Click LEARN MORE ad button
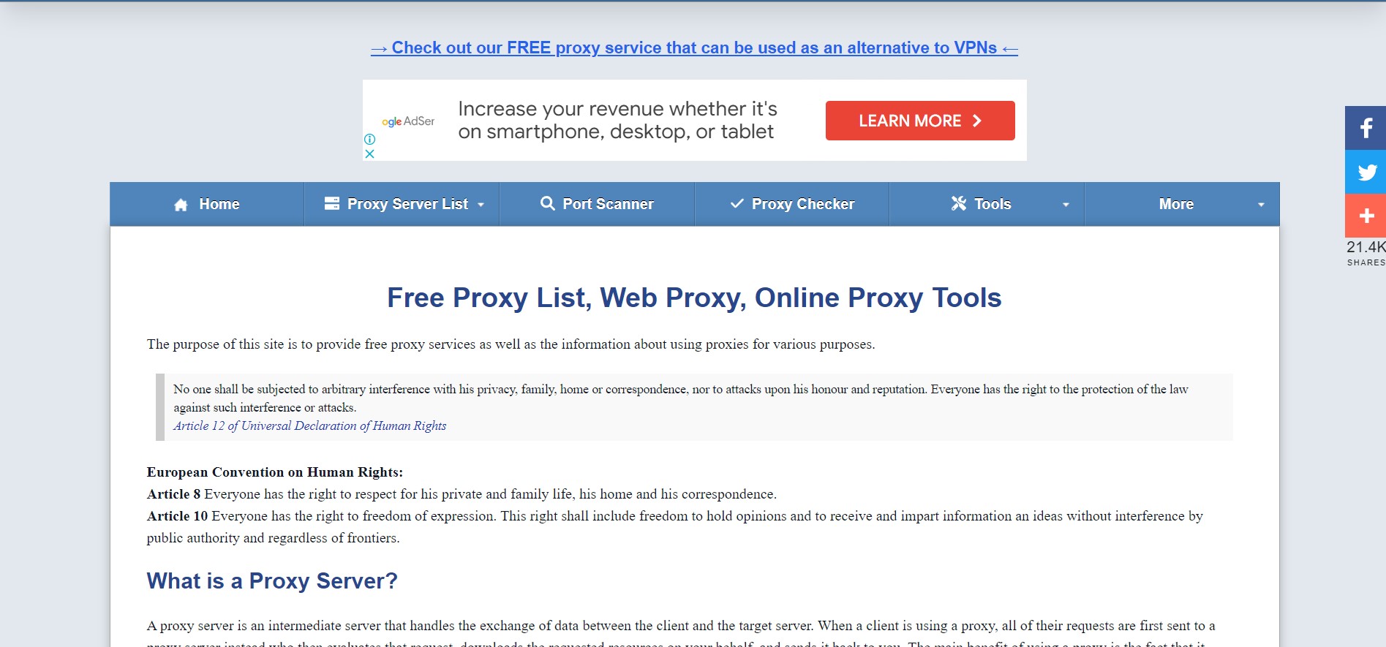Screen dimensions: 1386x647 pyautogui.click(x=920, y=121)
